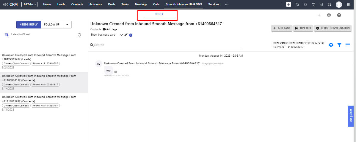Screen dimensions: 356x142
Task: Click the gray help question mark icon
Action: [x=339, y=15]
